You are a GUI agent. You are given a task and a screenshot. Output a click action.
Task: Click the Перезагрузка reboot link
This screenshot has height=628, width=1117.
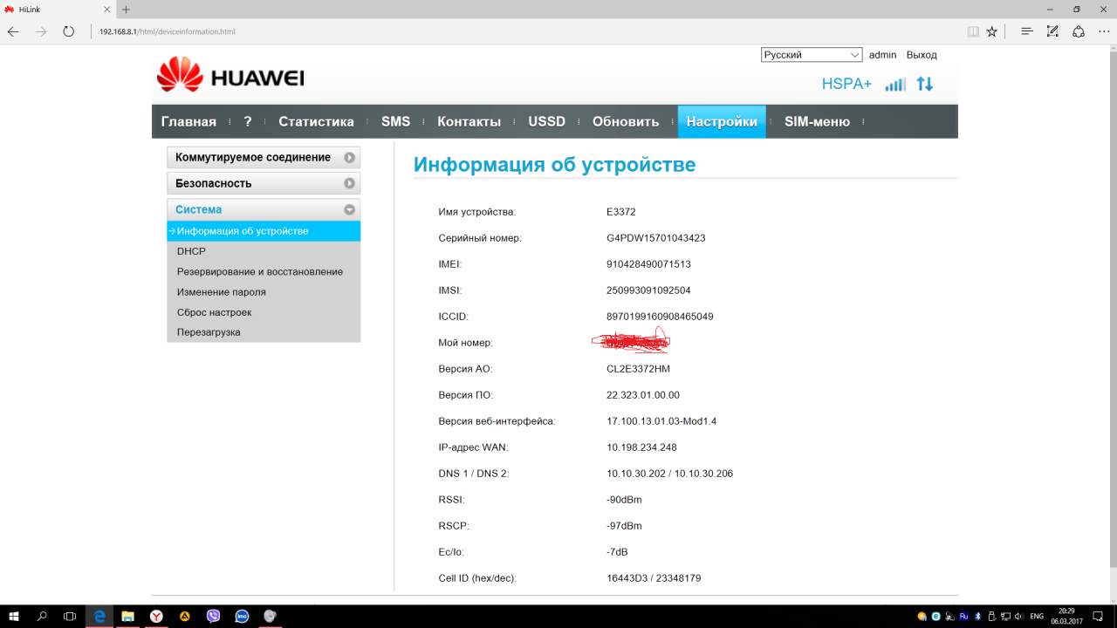209,332
